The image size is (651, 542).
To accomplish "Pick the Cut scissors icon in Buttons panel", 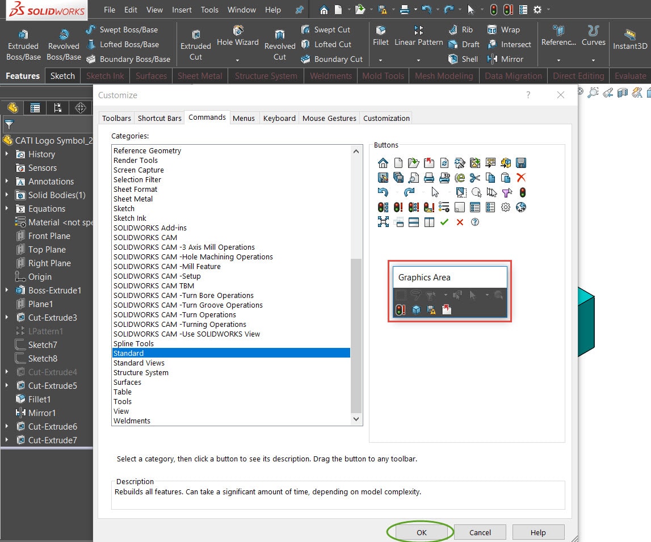I will point(475,178).
